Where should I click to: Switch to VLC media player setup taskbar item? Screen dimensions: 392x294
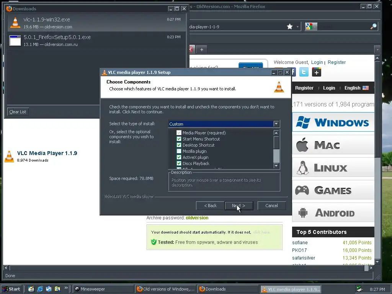(x=291, y=289)
